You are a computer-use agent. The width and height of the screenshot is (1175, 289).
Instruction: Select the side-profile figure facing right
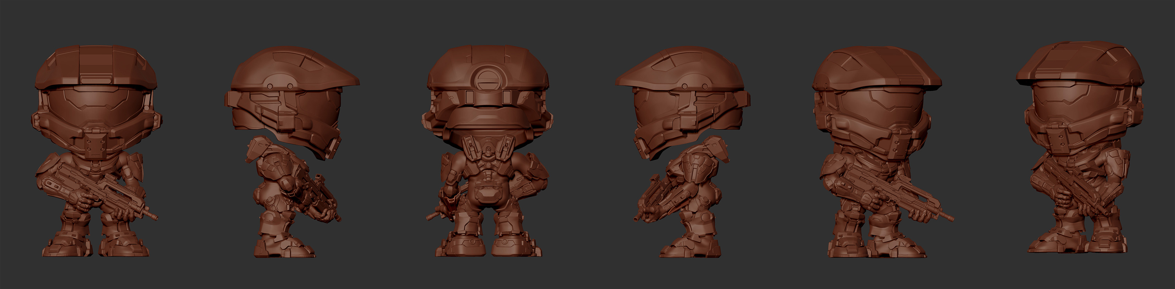(x=292, y=152)
